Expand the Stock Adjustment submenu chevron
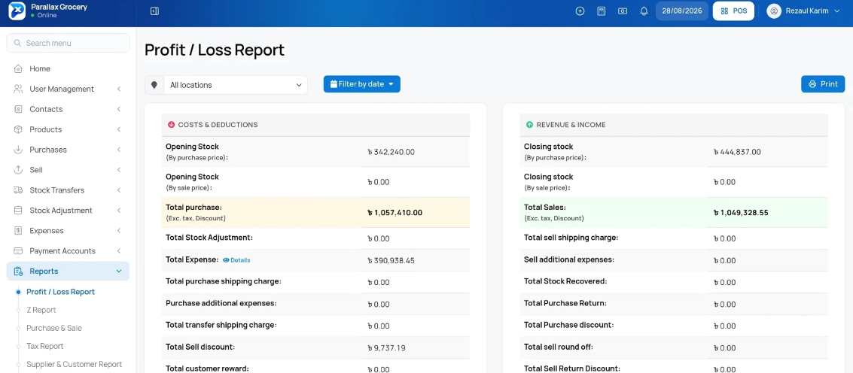The width and height of the screenshot is (853, 373). 119,211
